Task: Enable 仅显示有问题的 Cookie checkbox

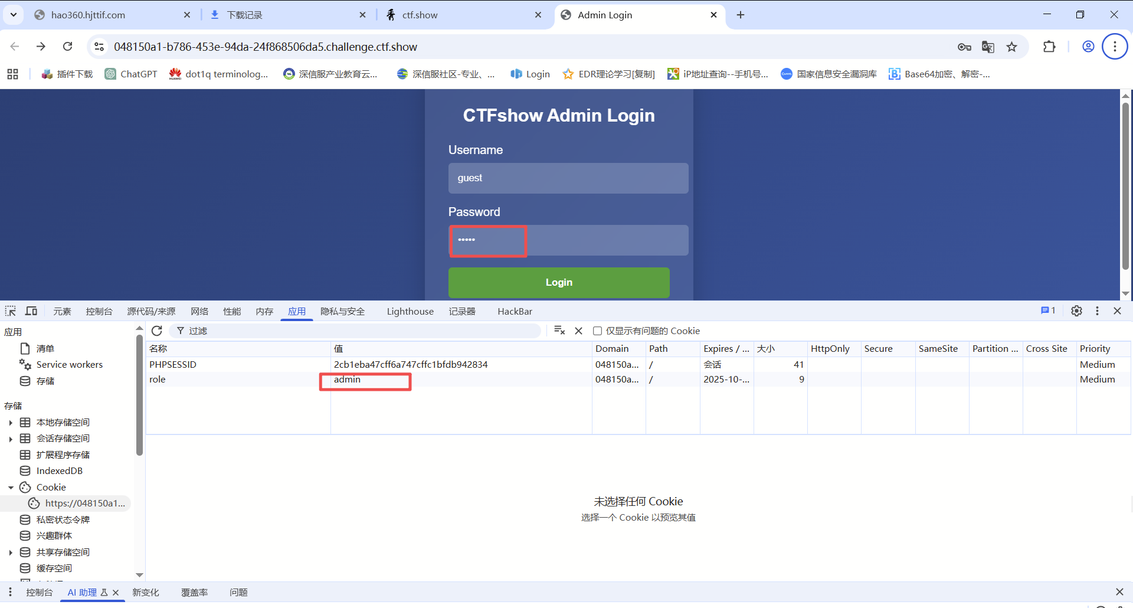Action: 598,331
